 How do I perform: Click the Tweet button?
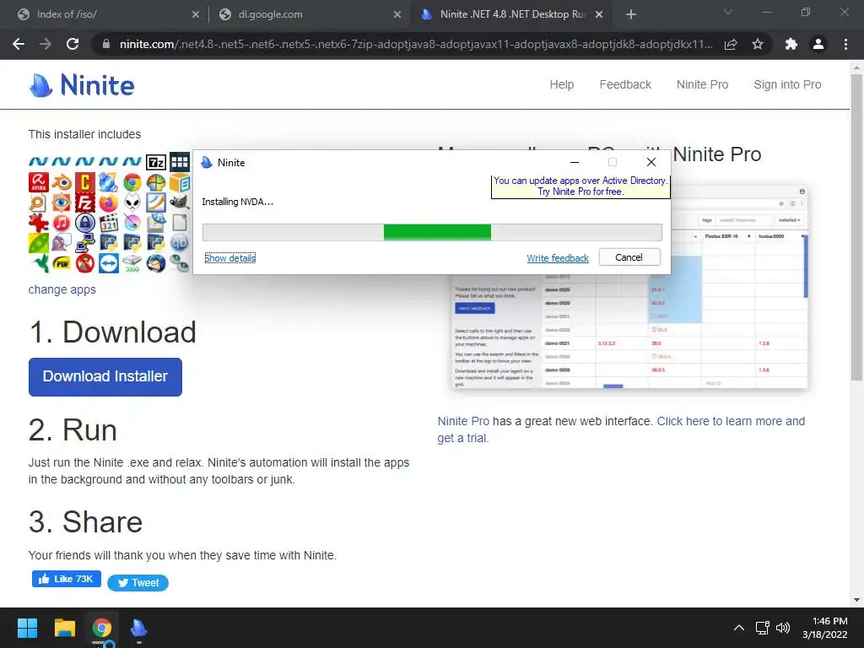click(x=138, y=583)
